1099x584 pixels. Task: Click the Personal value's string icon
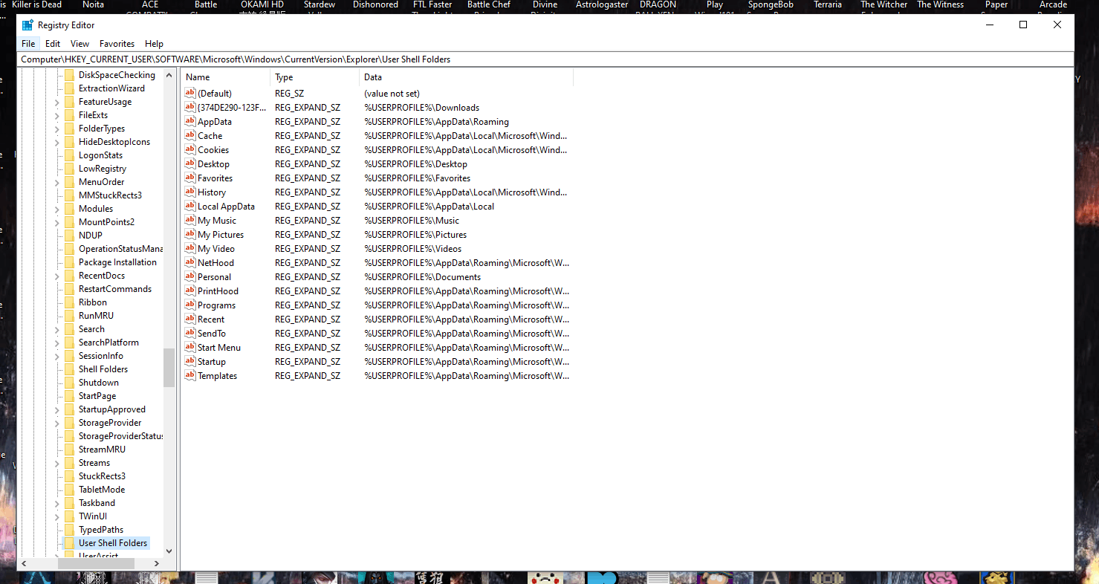tap(190, 276)
